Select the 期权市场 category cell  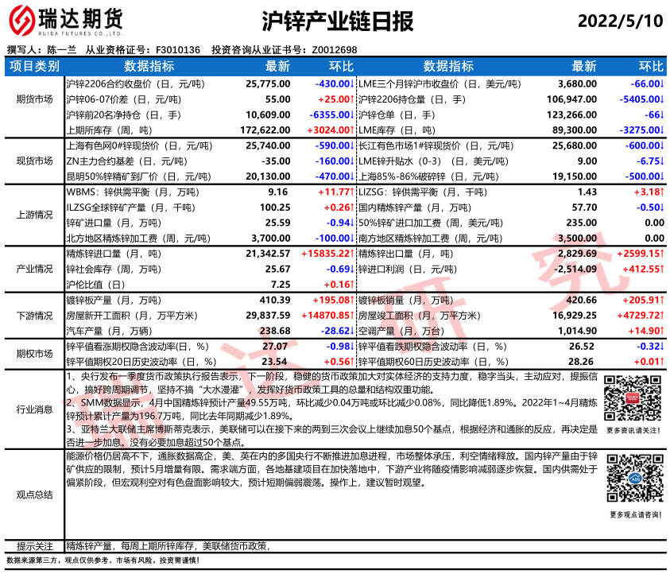click(34, 354)
